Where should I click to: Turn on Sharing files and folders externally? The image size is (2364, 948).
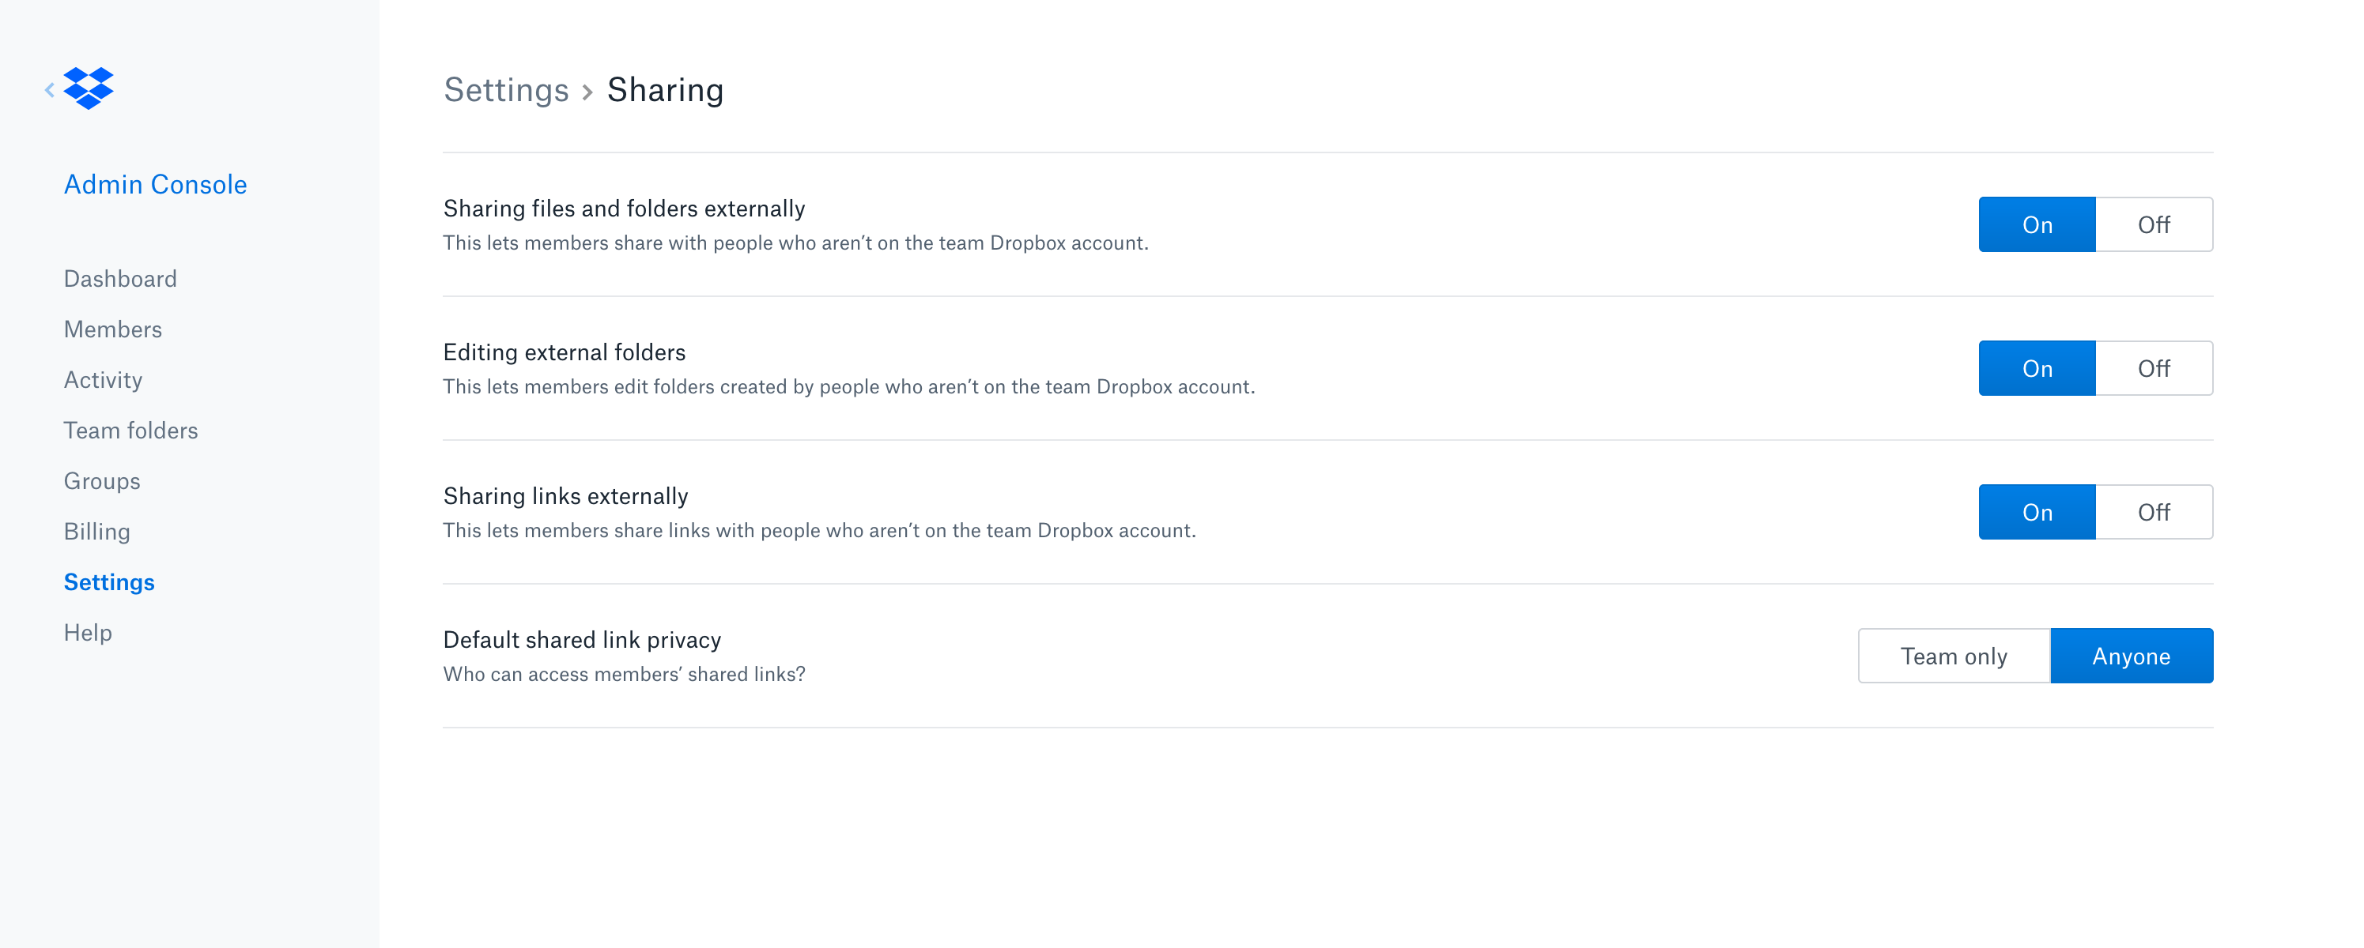click(x=2037, y=224)
